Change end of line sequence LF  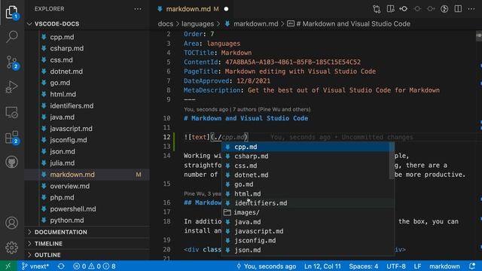pyautogui.click(x=417, y=266)
